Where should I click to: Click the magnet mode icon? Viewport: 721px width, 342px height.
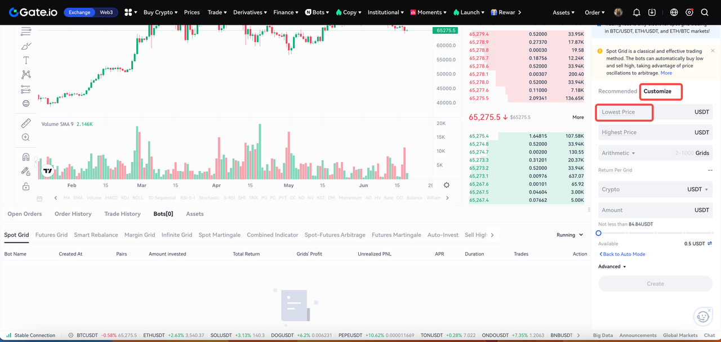(26, 157)
